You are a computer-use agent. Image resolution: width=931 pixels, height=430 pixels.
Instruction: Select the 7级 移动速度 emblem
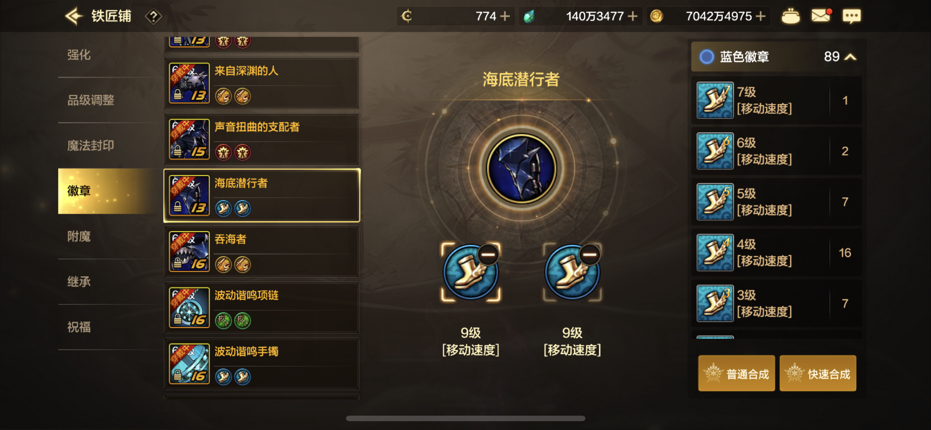click(776, 100)
